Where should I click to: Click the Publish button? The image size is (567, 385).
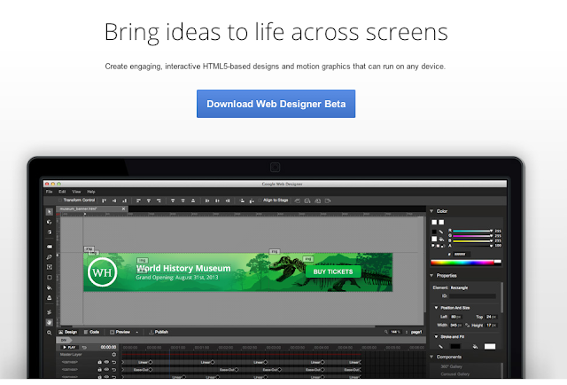[x=159, y=332]
